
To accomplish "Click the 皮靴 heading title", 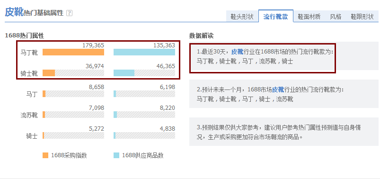I will pos(14,12).
